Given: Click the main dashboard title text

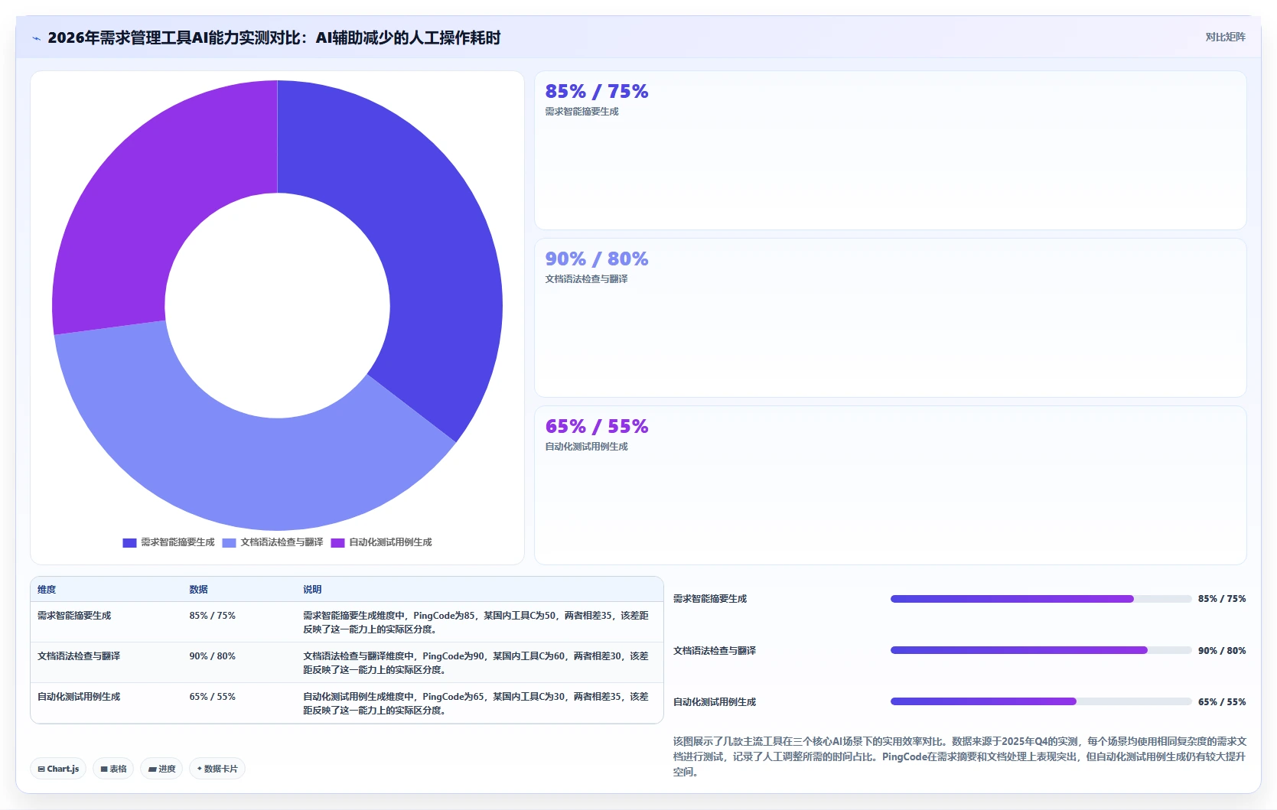Looking at the screenshot, I should 274,37.
